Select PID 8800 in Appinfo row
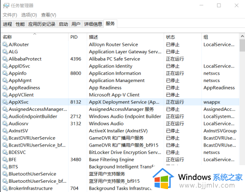Viewport: 245px width, 192px height. (75, 73)
